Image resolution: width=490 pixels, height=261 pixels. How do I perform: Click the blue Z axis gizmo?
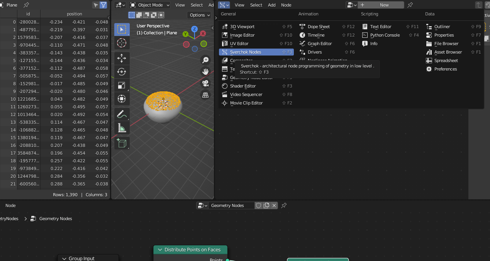[x=195, y=29]
